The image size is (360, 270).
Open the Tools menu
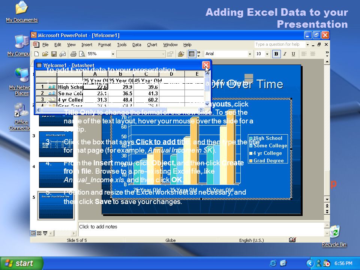(121, 45)
